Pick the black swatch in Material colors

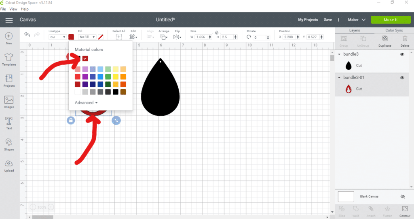pos(116,92)
